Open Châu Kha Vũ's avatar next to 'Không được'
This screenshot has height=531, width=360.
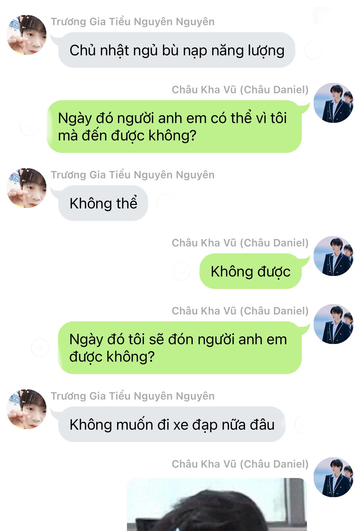point(333,256)
